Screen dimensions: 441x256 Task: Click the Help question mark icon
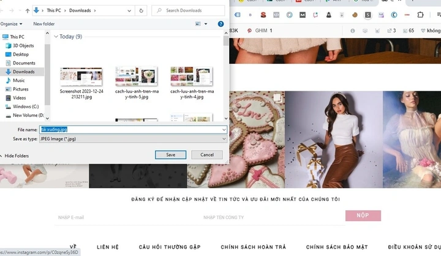(x=221, y=24)
